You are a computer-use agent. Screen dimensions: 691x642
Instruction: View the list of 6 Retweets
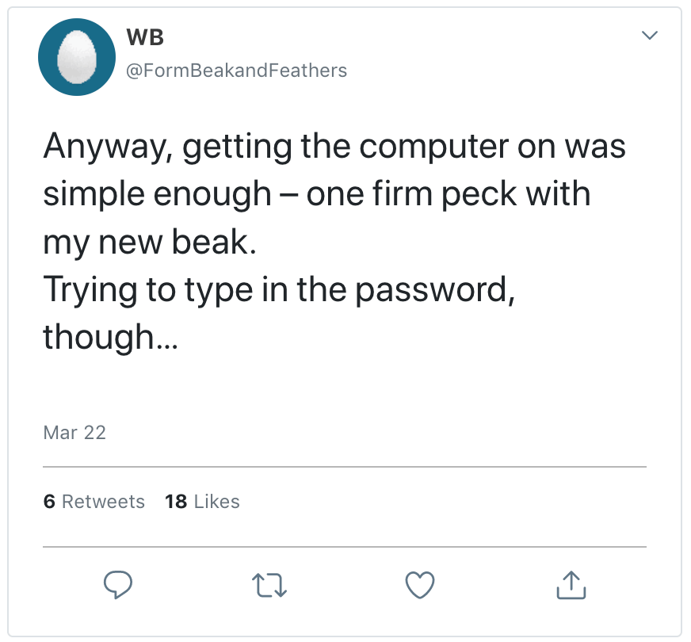pyautogui.click(x=94, y=502)
